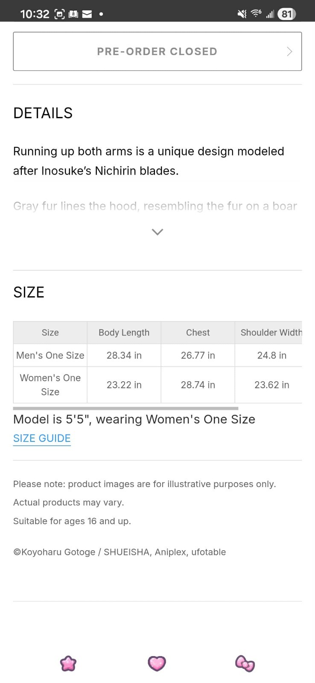Tap the Amazon notification icon
The image size is (315, 683).
click(x=73, y=14)
